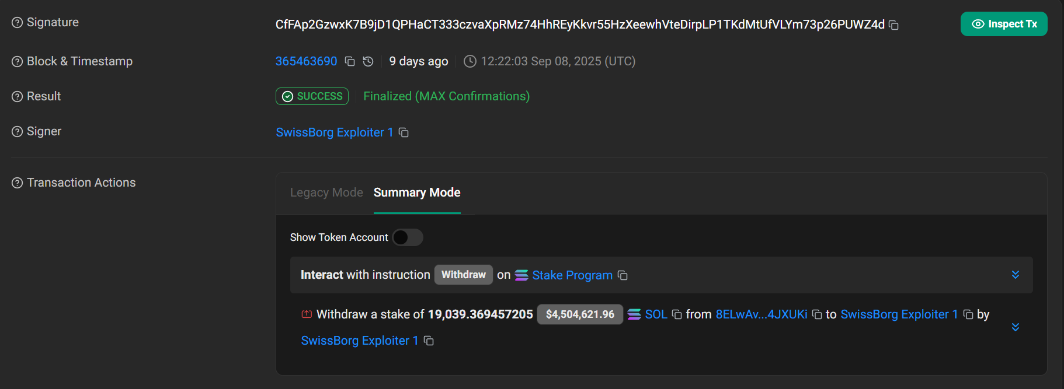Copy the Stake Program address
Viewport: 1064px width, 389px height.
coord(623,275)
